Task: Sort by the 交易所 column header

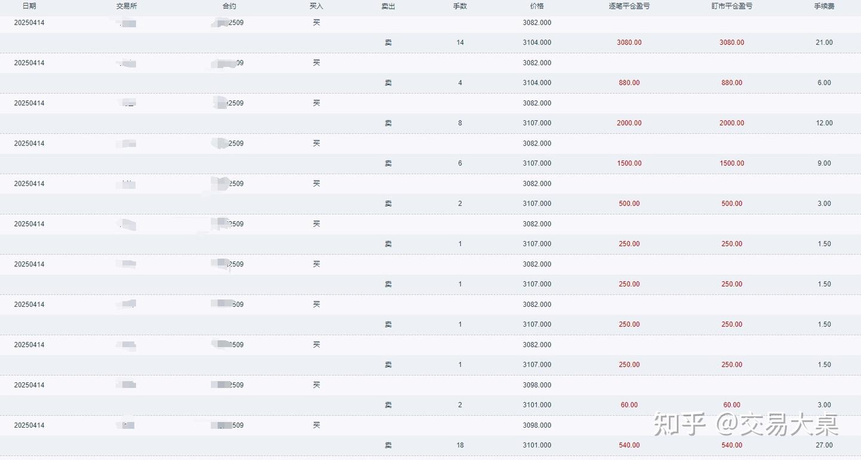Action: (x=126, y=6)
